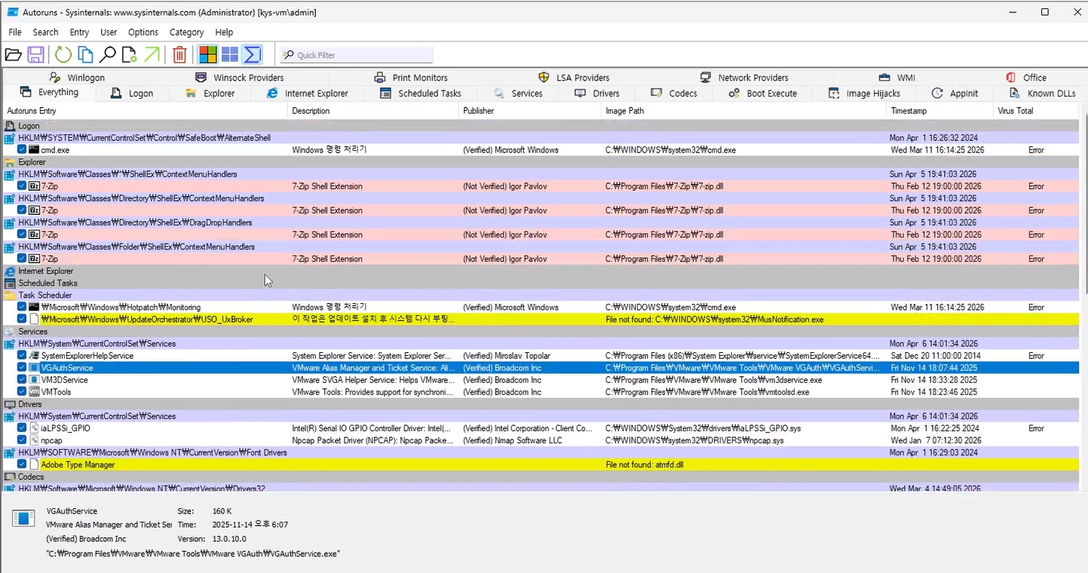The height and width of the screenshot is (573, 1088).
Task: Disable the VGAuthService checkbox
Action: coord(22,368)
